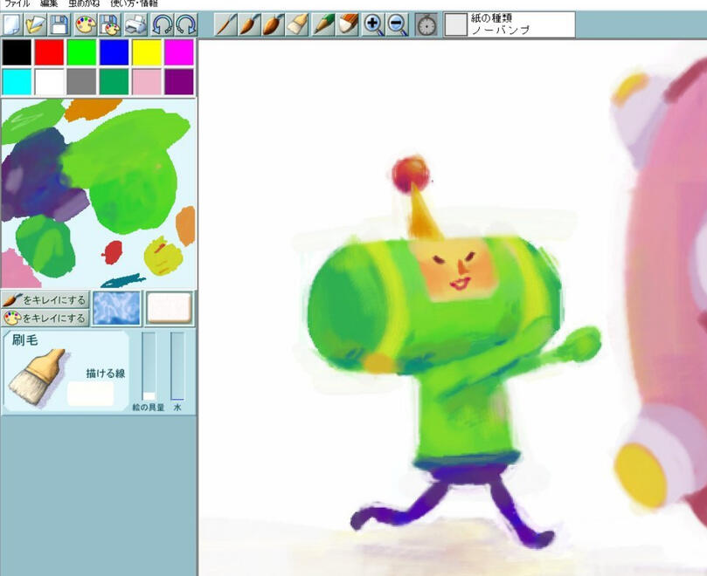This screenshot has height=576, width=707.
Task: Zoom in with the plus magnifier
Action: [x=373, y=24]
